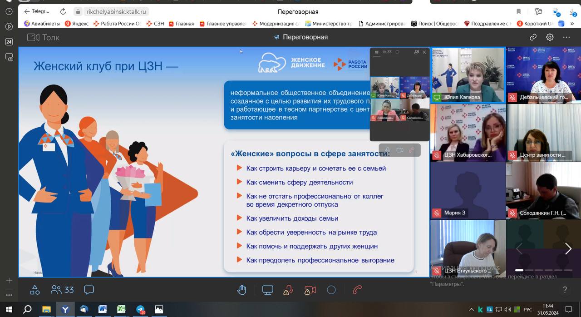Show next page of participant videos

coord(568,248)
